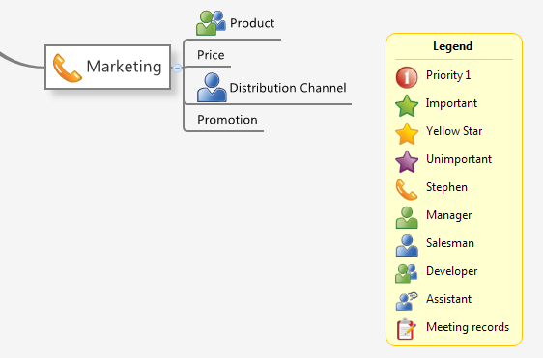Click the green Manager person icon
Image resolution: width=543 pixels, height=358 pixels.
(407, 217)
